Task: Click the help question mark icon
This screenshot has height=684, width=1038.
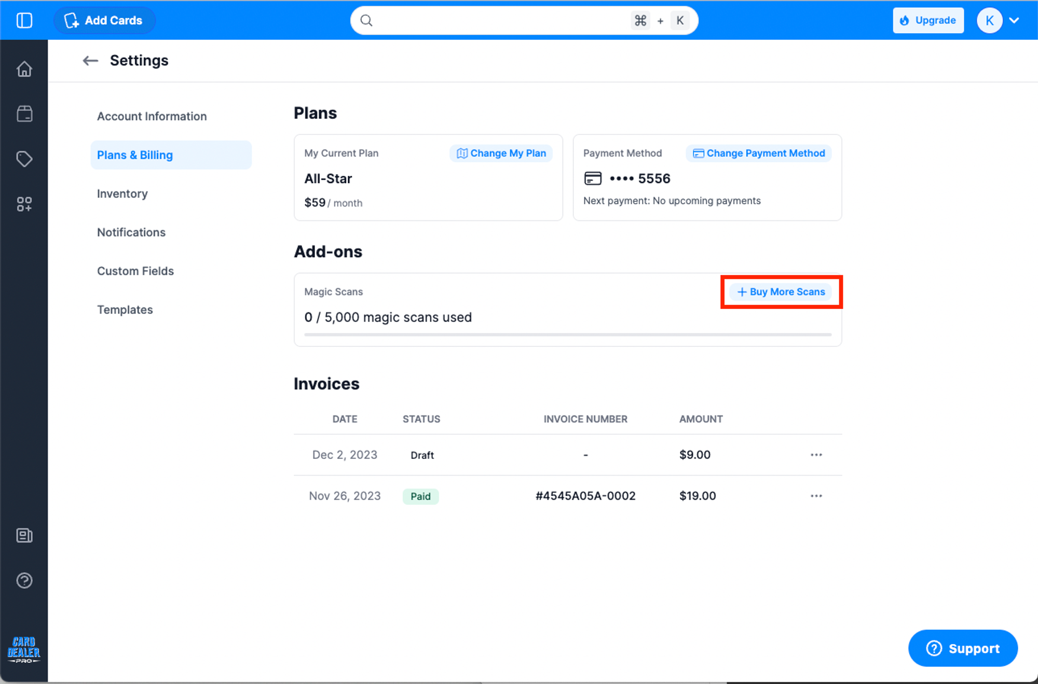Action: coord(24,581)
